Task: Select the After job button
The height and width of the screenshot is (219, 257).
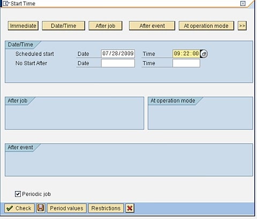Action: 105,26
